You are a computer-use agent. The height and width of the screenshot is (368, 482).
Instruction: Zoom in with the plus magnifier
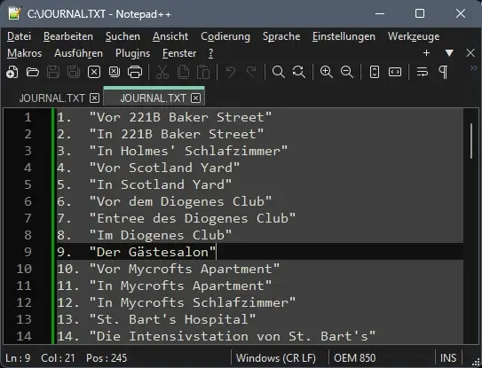pos(326,72)
